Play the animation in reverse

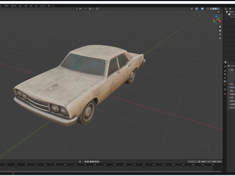(91, 161)
